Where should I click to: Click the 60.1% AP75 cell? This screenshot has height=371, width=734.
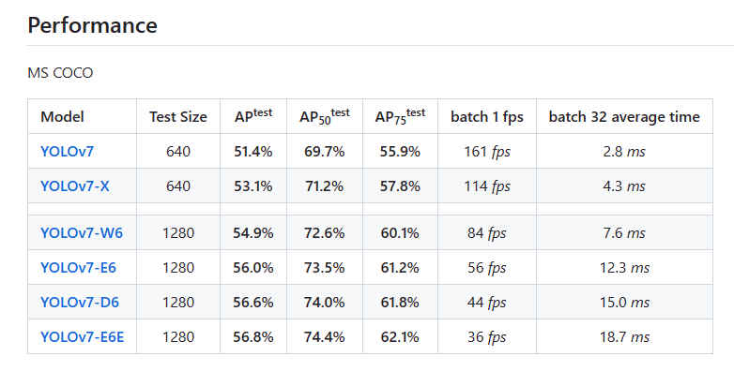click(x=400, y=232)
